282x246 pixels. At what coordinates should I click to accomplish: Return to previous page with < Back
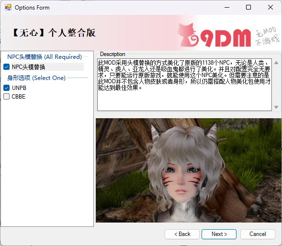click(x=182, y=234)
